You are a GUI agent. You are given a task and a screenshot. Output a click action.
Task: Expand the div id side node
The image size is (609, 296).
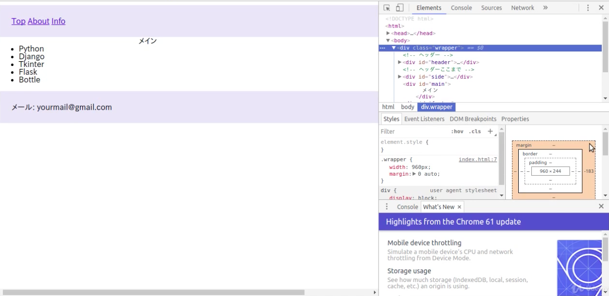click(x=400, y=77)
